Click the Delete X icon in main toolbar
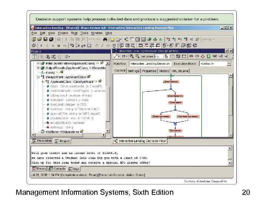266x200 pixels. click(83, 39)
